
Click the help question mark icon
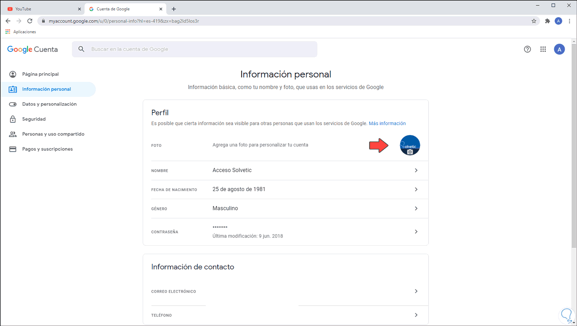coord(527,49)
